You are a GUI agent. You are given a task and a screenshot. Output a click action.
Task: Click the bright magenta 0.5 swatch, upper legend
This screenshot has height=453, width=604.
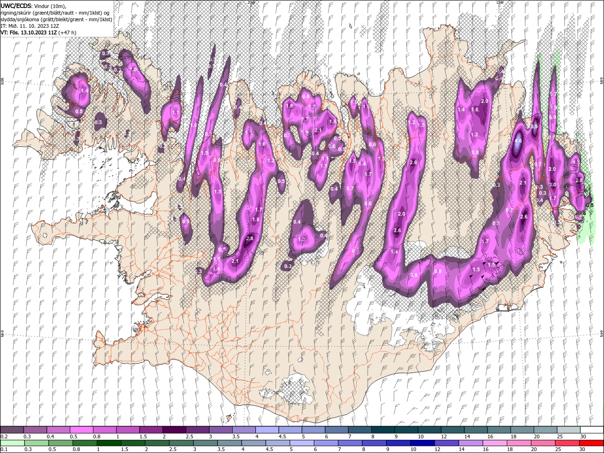coord(81,429)
